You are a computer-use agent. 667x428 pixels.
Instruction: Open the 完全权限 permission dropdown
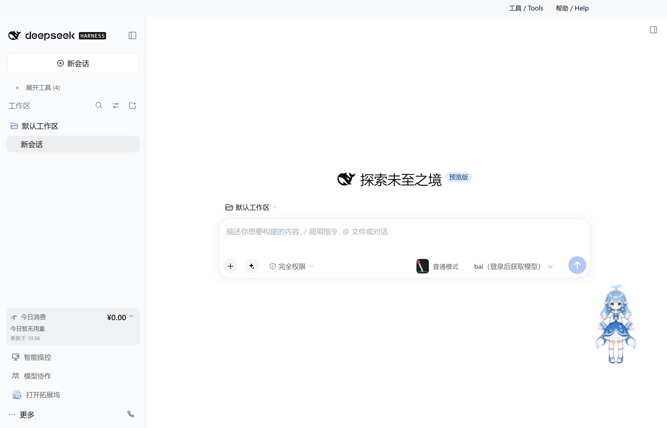(x=291, y=266)
